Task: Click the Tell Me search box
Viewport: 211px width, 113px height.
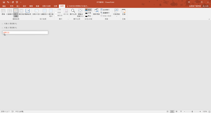Action: (78, 6)
